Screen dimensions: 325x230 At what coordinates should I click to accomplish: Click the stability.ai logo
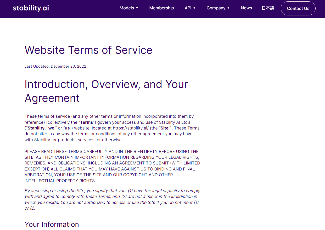coord(31,8)
